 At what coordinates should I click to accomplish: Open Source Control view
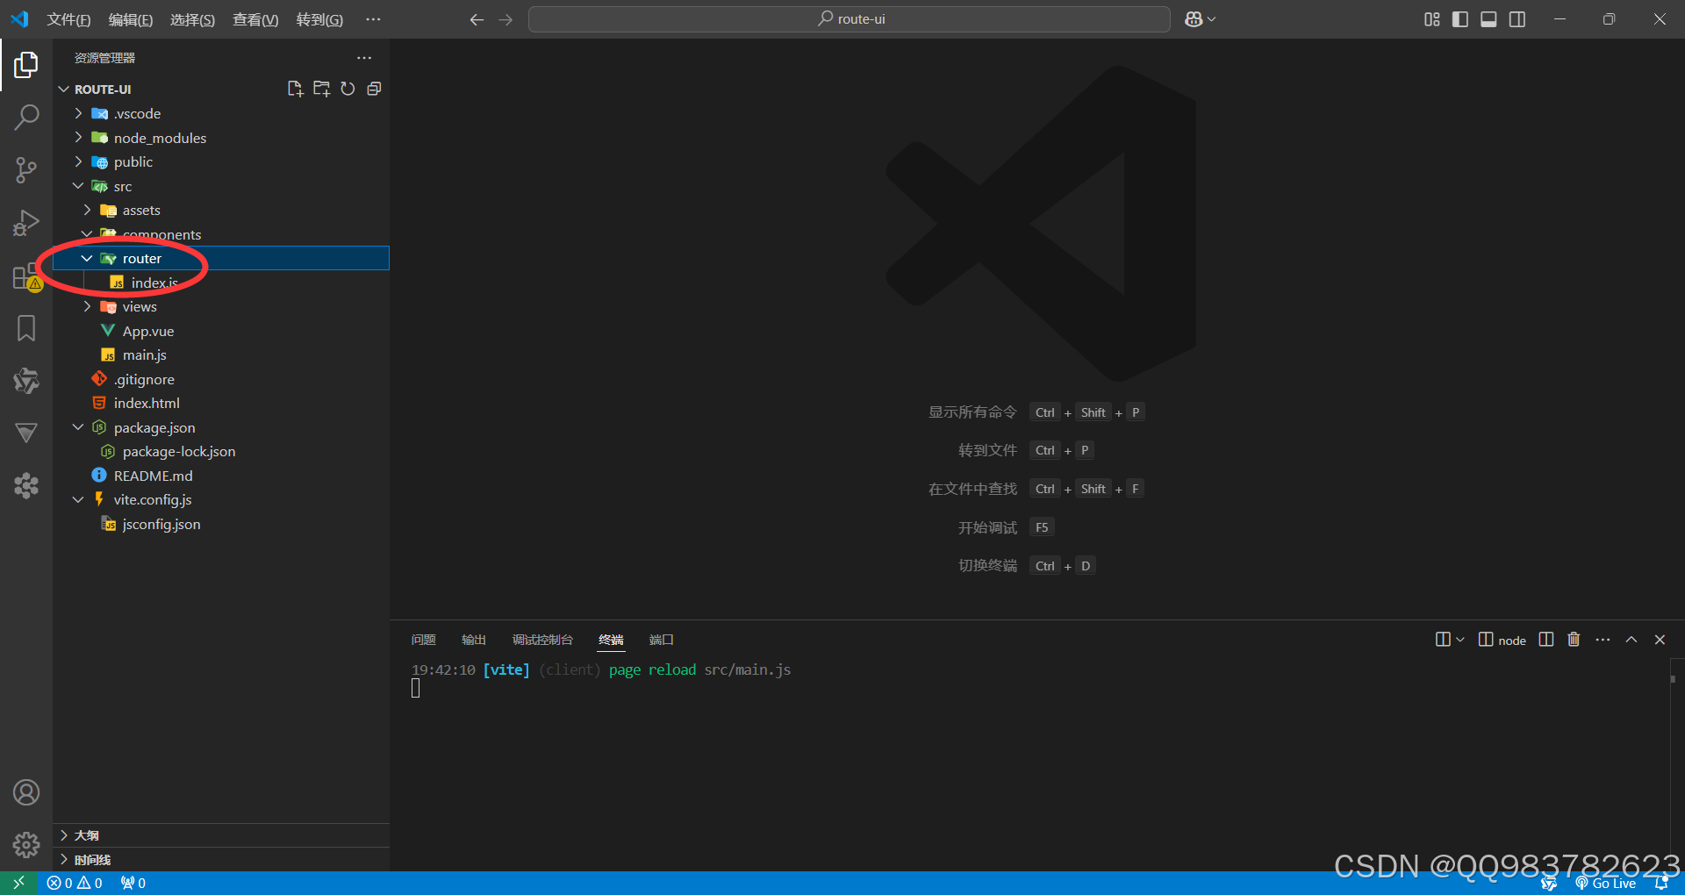coord(26,169)
